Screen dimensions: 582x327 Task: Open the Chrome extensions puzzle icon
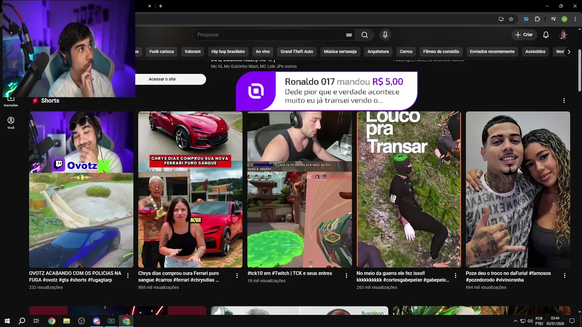point(537,19)
